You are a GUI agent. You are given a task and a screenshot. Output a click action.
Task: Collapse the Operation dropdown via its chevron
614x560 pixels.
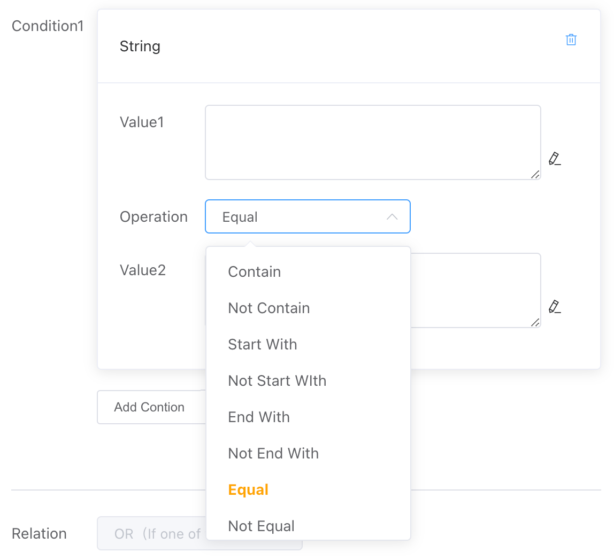392,217
